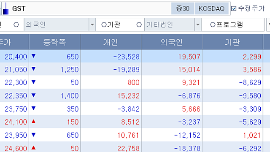Select the 기관 value 2,299
This screenshot has height=152, width=270.
252,57
